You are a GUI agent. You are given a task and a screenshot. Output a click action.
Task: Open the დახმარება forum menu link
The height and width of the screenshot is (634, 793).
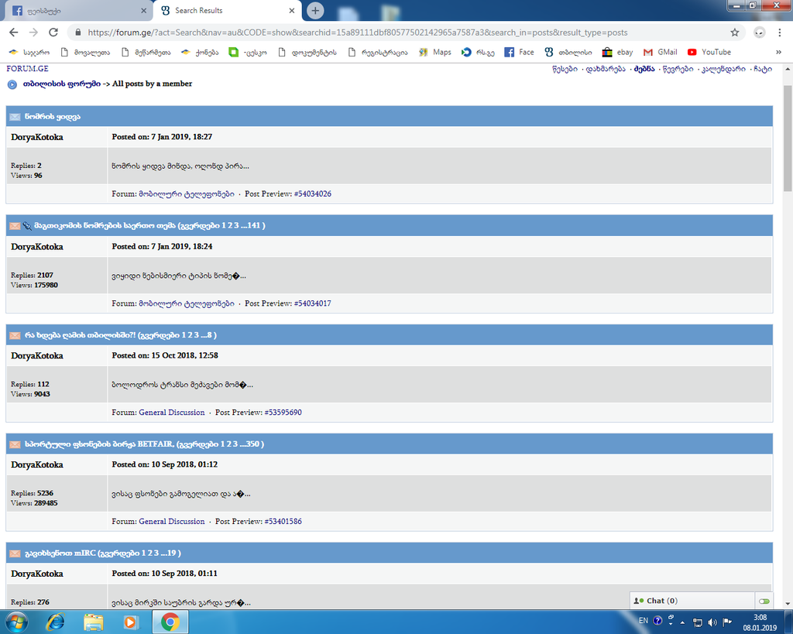[606, 69]
